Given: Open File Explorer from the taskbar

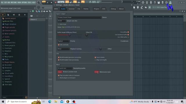Looking at the screenshot, I should 56,102.
